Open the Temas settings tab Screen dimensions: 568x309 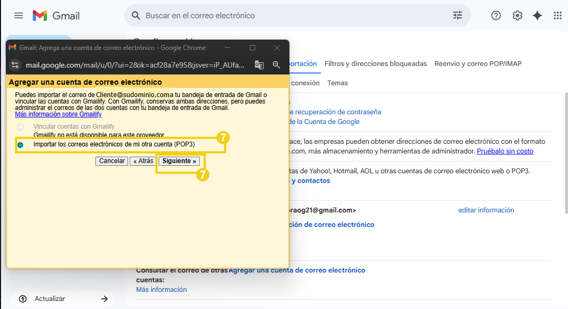coord(338,83)
